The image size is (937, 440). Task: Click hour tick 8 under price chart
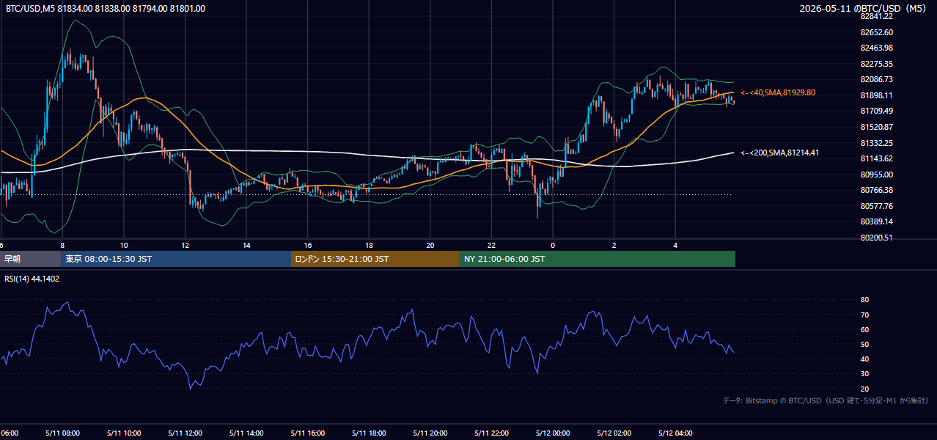[62, 246]
